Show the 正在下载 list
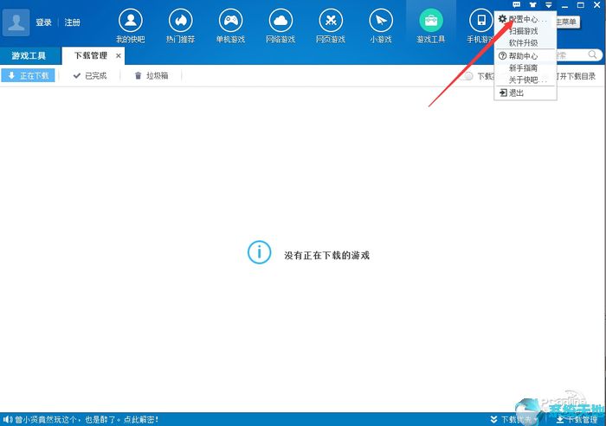The width and height of the screenshot is (606, 426). [x=28, y=76]
